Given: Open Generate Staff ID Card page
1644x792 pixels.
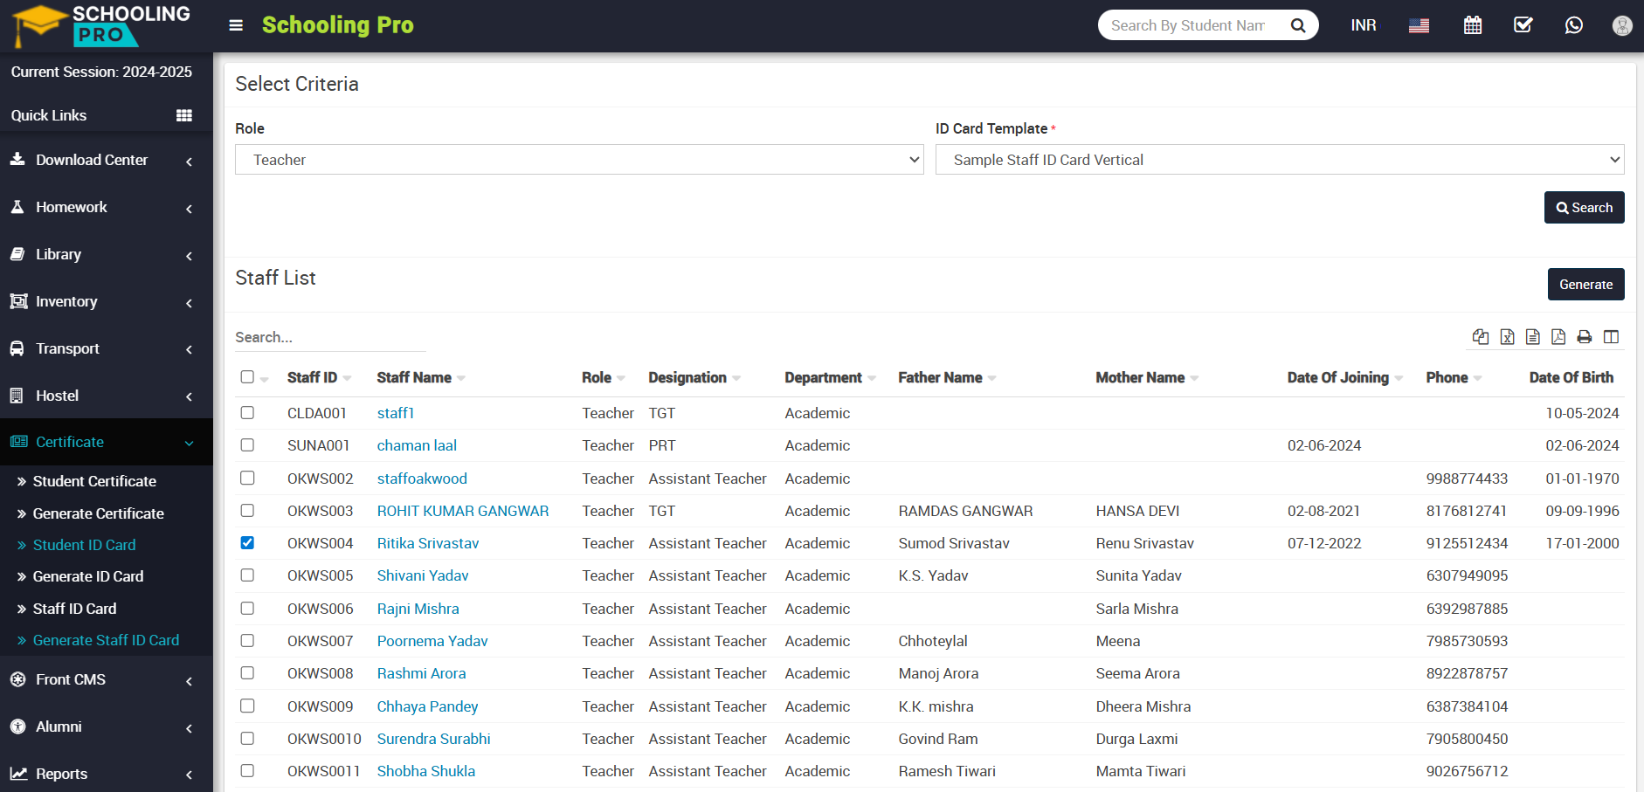Looking at the screenshot, I should point(106,640).
